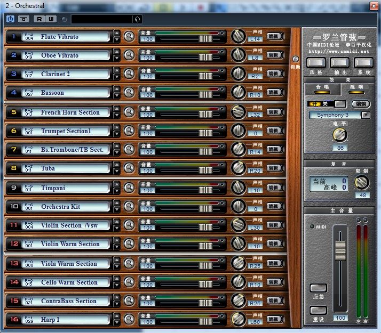
Task: Click the polyphony limit (限制) knob
Action: (362, 183)
